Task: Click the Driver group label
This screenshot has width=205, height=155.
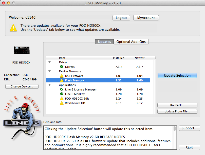Action: pyautogui.click(x=63, y=62)
